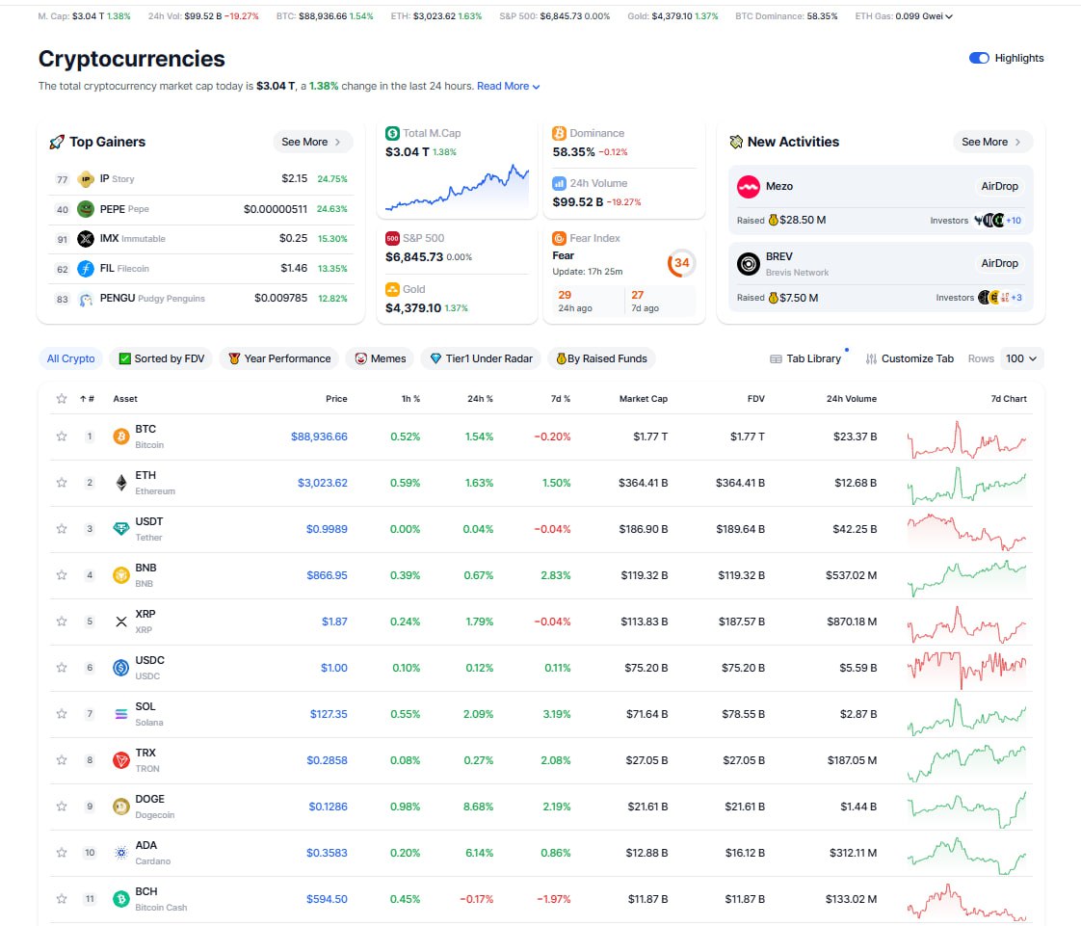Screen dimensions: 1081x926
Task: Open the DOGE 7d sparkline chart
Action: coord(966,808)
